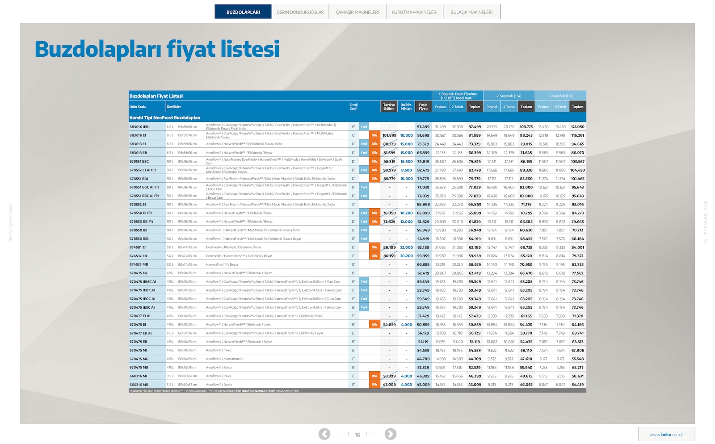Screen dimensions: 715x444
Task: Open the Kurutma Makineleri tab
Action: [415, 12]
